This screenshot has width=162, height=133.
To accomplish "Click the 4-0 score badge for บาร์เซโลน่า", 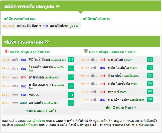I will [x=150, y=60].
